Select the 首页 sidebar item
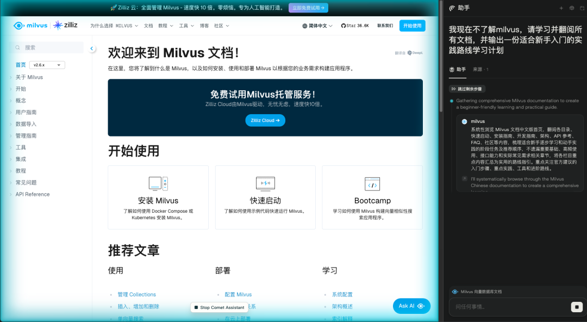This screenshot has width=587, height=322. [21, 65]
